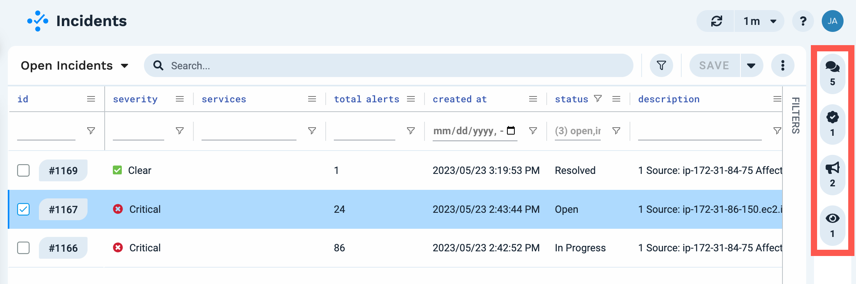Open the description column menu icon

tap(777, 99)
